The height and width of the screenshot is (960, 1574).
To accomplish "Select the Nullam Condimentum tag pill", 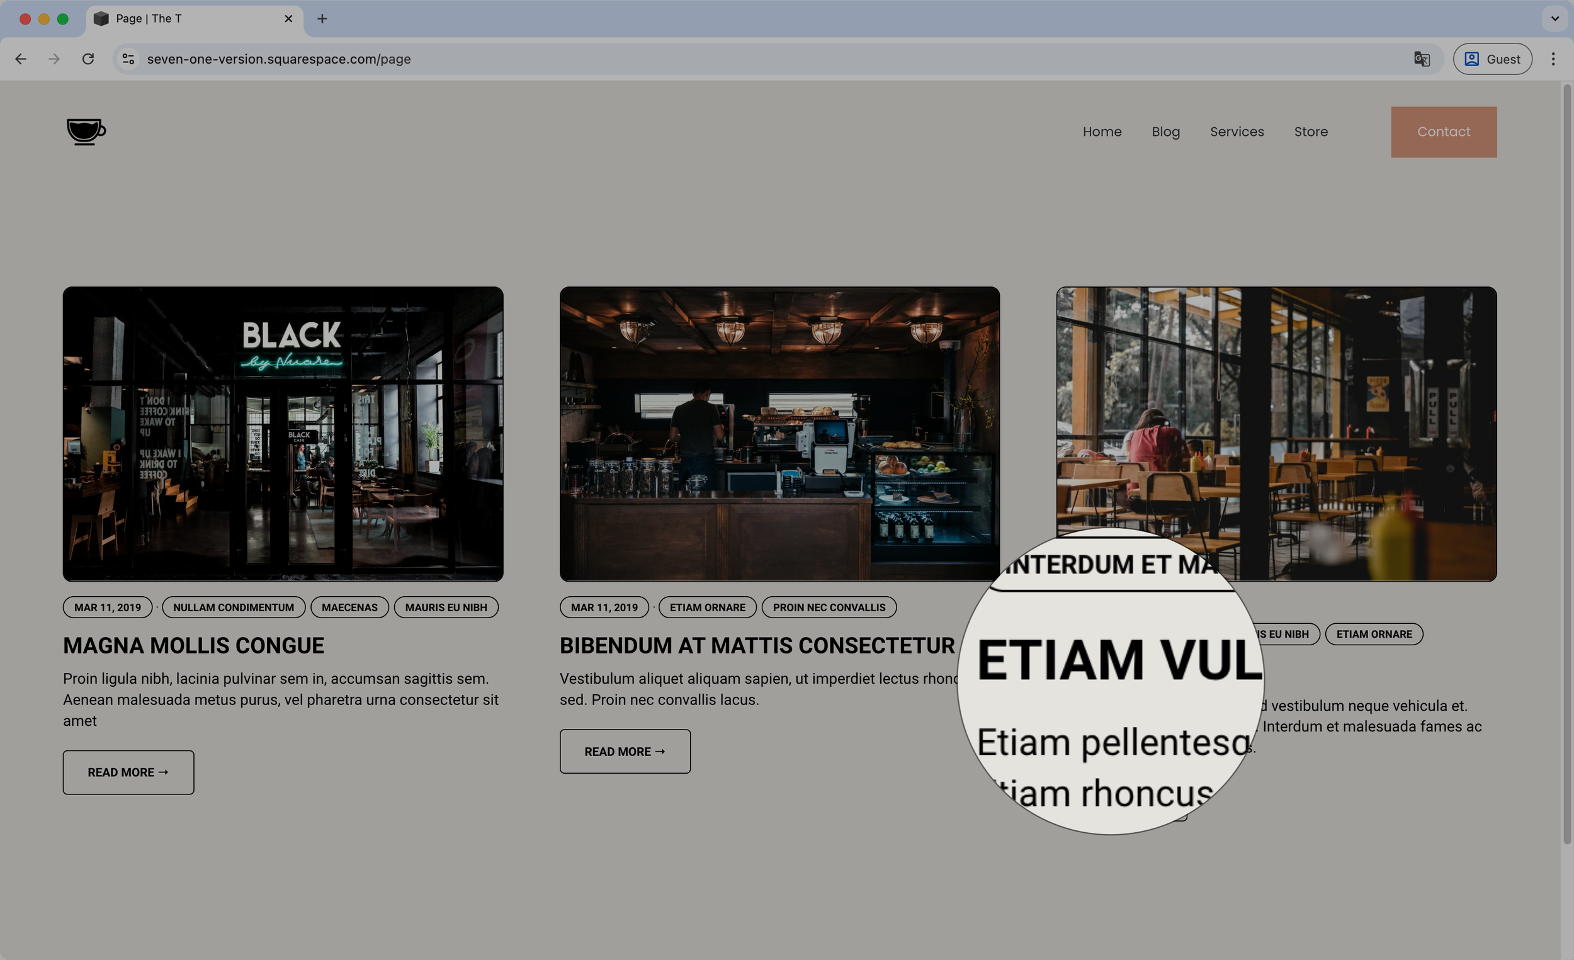I will 233,607.
